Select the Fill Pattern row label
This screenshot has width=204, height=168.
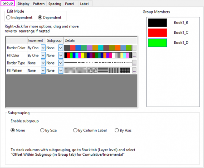coord(15,70)
